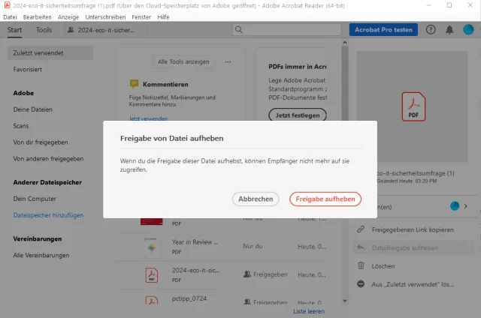This screenshot has width=481, height=318.
Task: Click Freigegebenen Link kopieren
Action: pyautogui.click(x=413, y=229)
